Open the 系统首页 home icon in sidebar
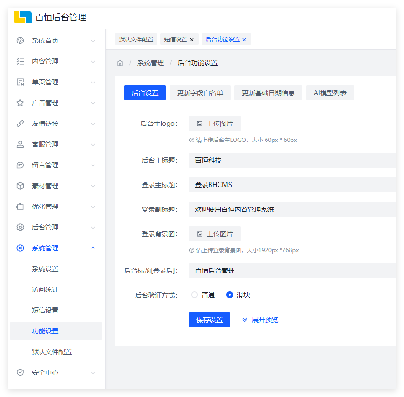The width and height of the screenshot is (404, 397). [x=20, y=41]
